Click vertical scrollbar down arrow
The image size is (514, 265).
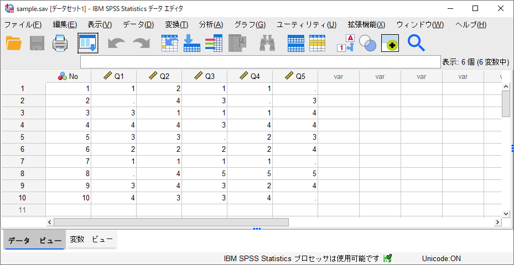click(506, 214)
